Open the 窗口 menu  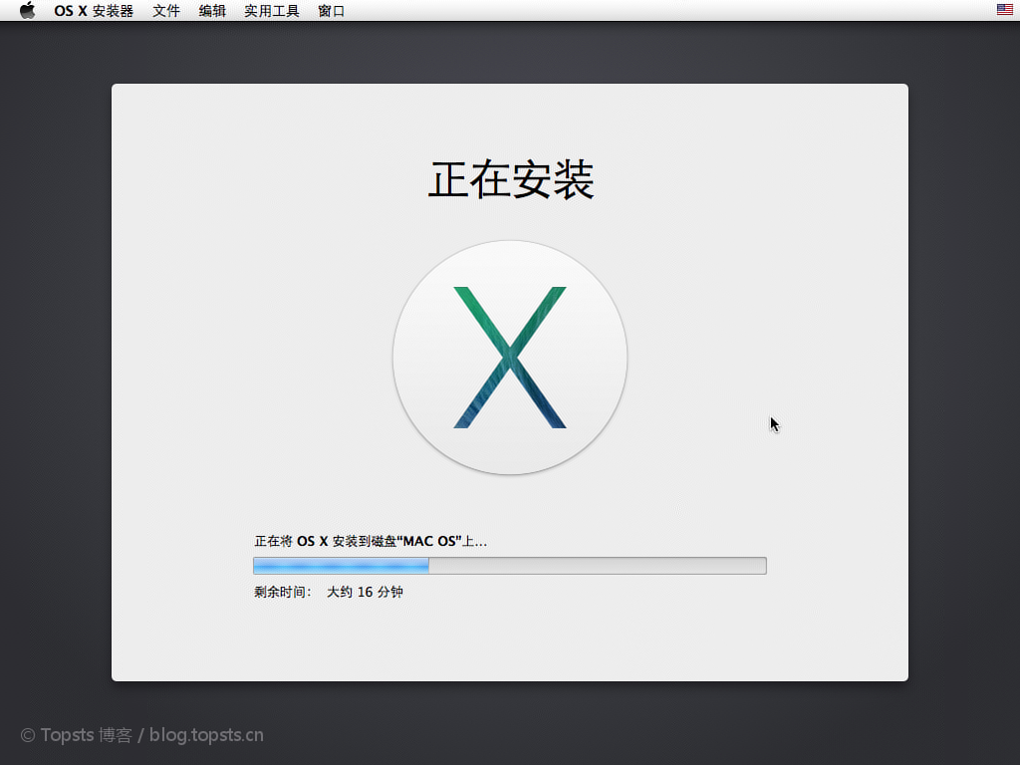pyautogui.click(x=331, y=11)
